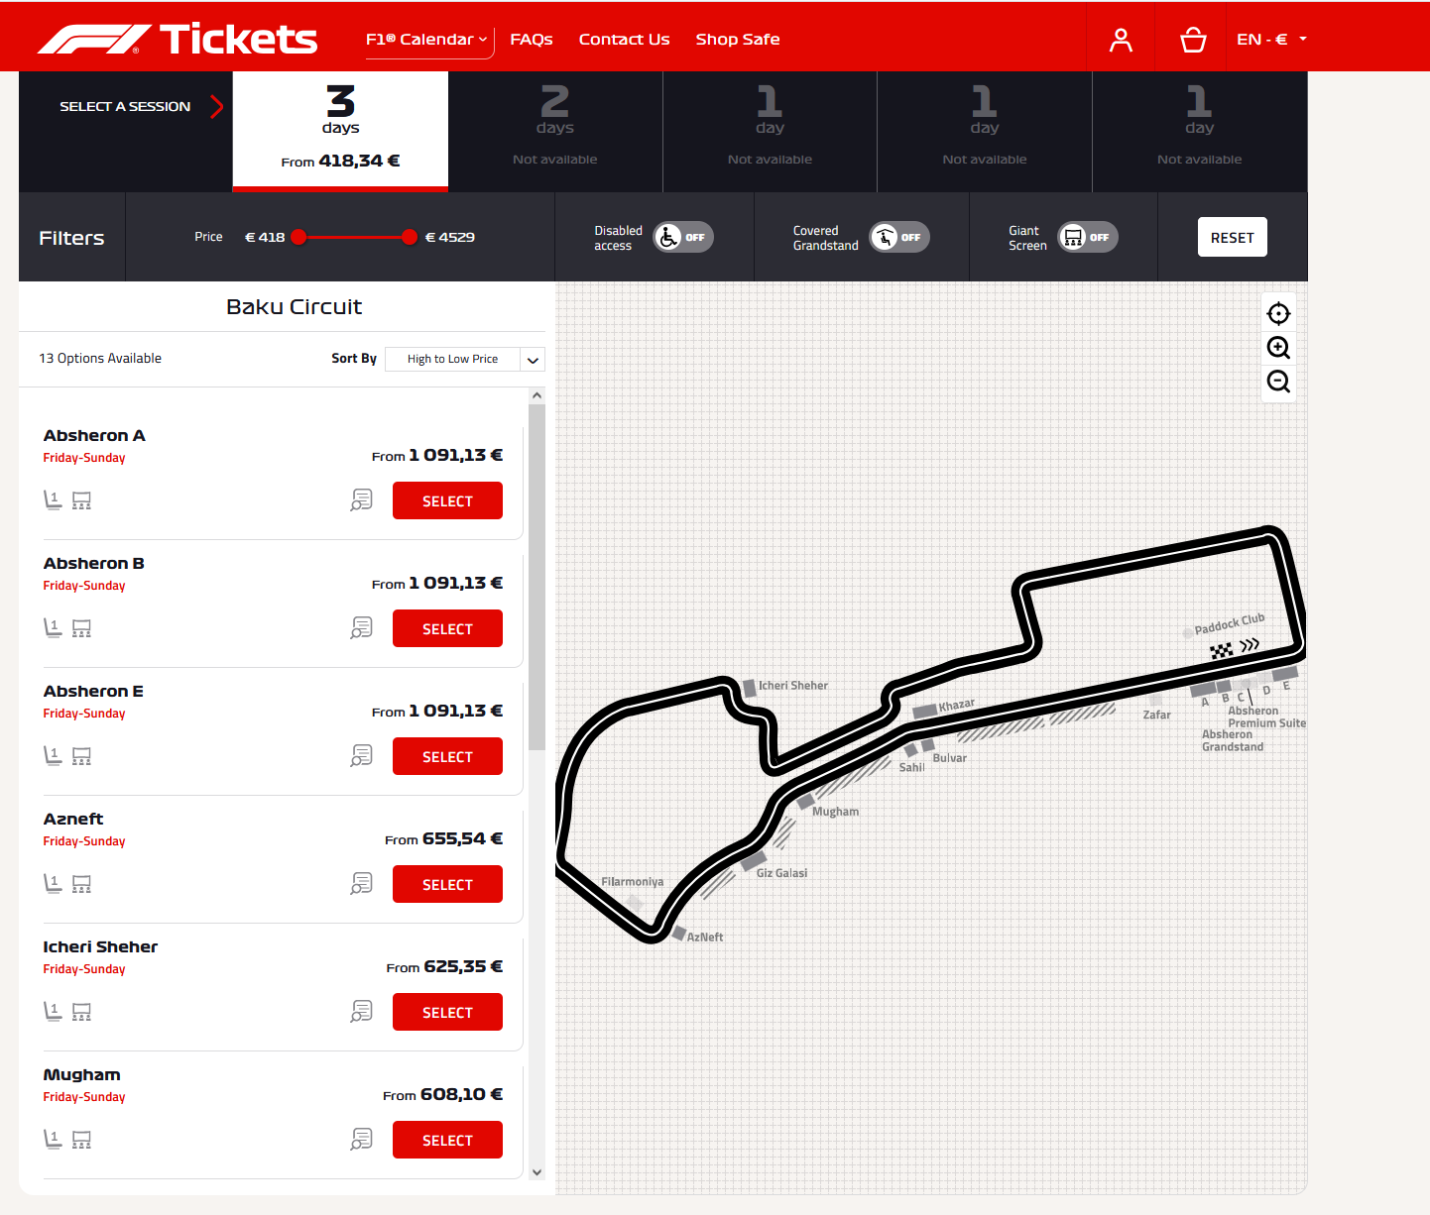
Task: Click the Absheron A giant screen icon
Action: [x=81, y=500]
